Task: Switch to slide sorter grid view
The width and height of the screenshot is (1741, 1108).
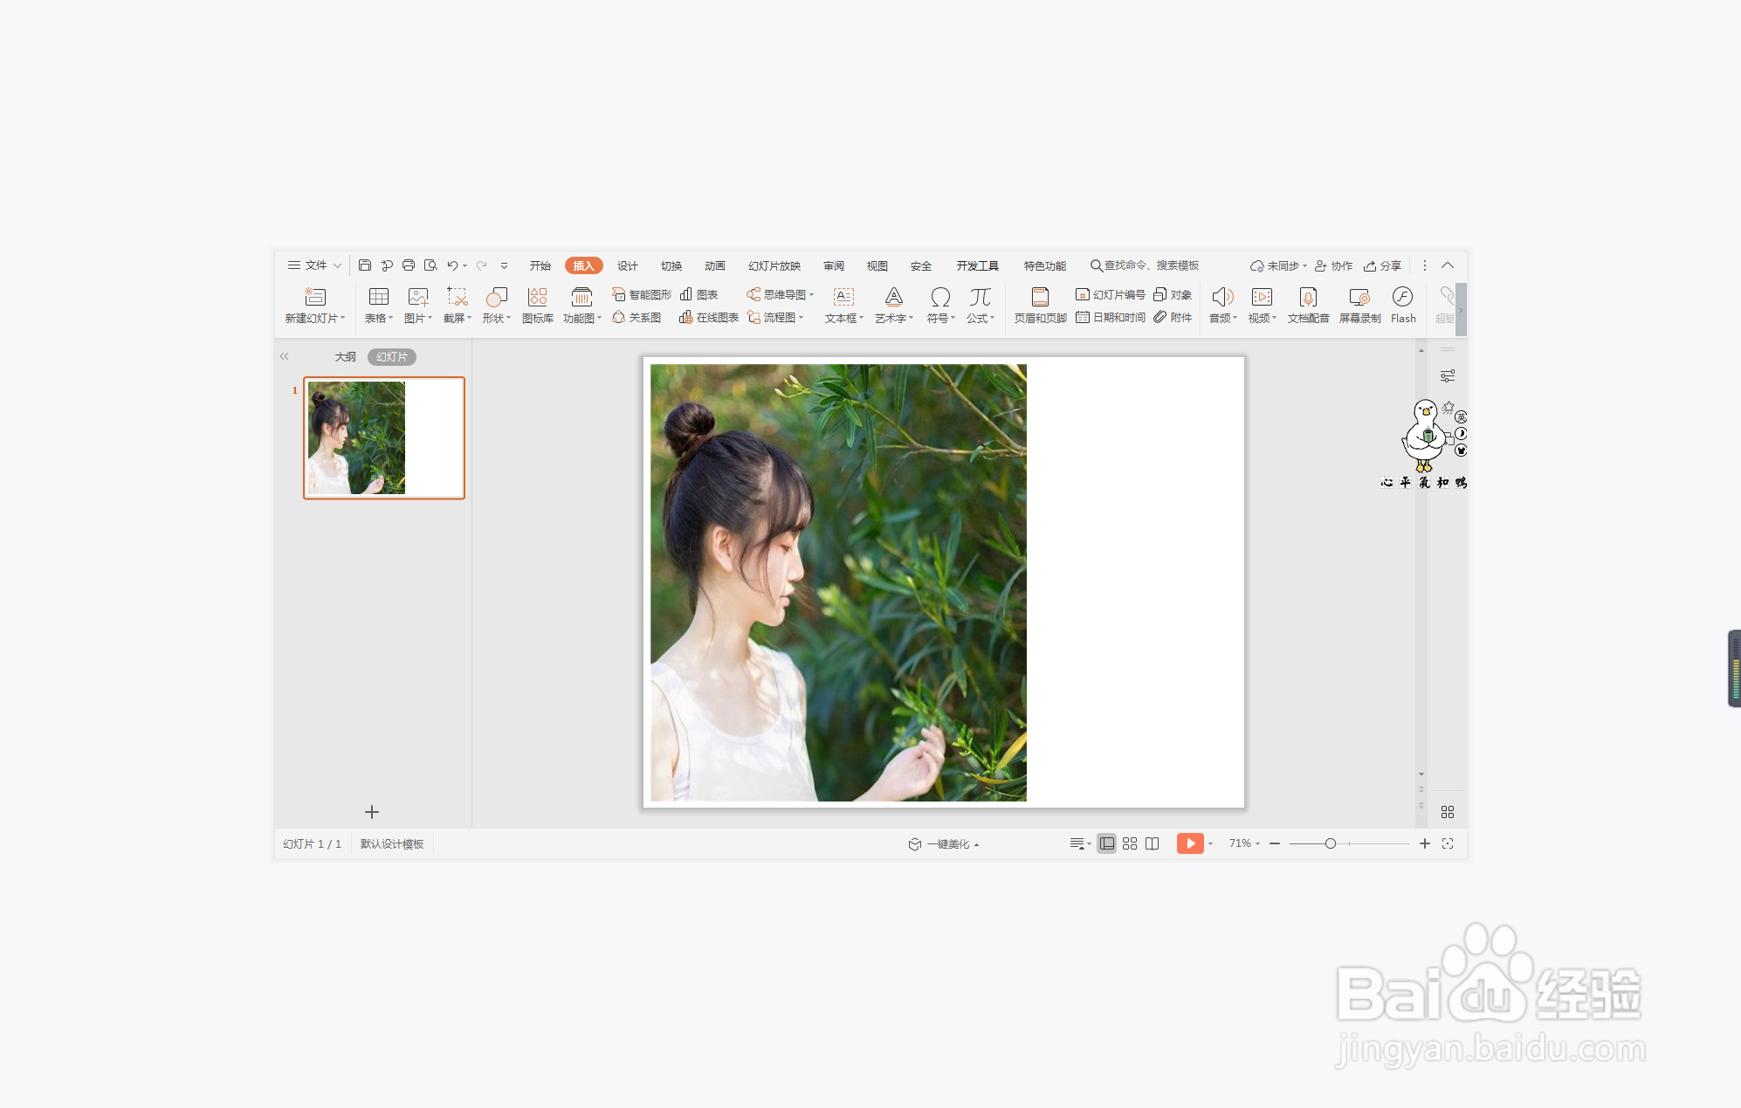Action: pos(1130,843)
